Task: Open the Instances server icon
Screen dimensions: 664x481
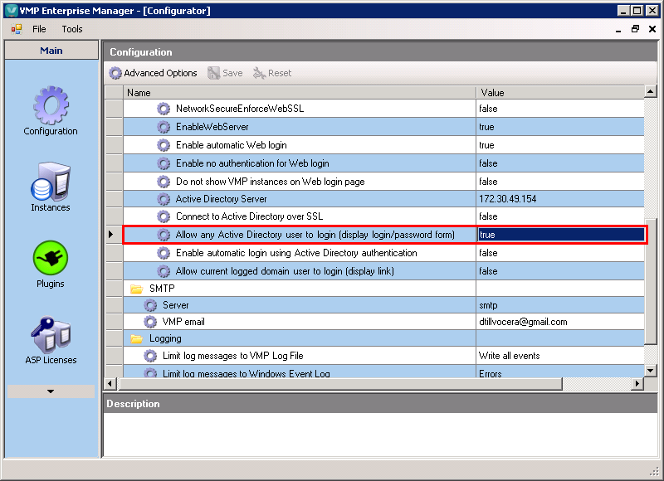Action: [51, 182]
